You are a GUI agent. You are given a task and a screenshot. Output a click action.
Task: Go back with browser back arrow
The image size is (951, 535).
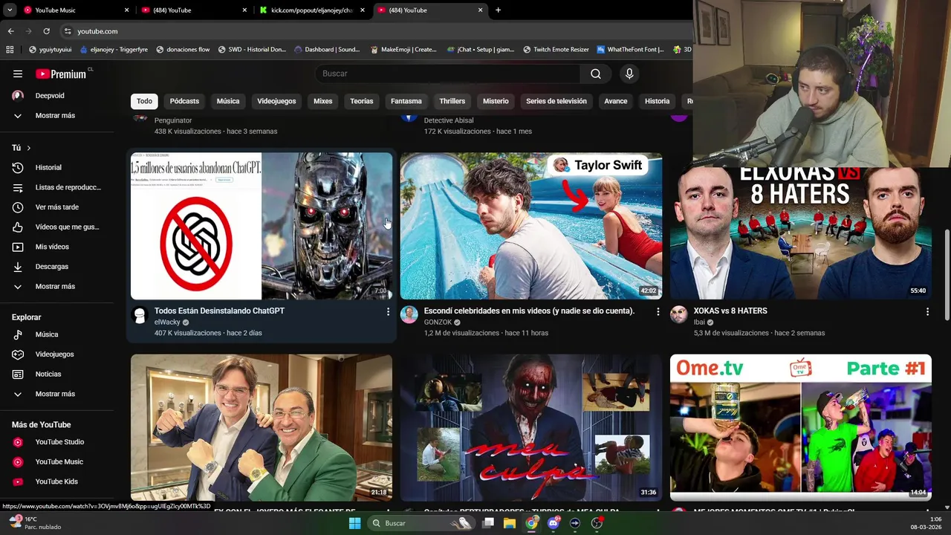point(10,31)
